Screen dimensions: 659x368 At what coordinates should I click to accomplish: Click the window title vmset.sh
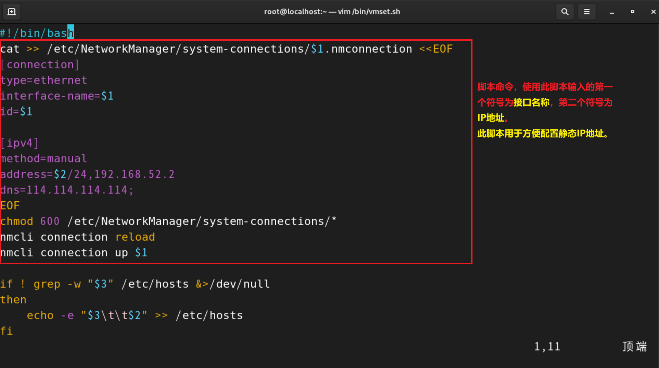332,12
